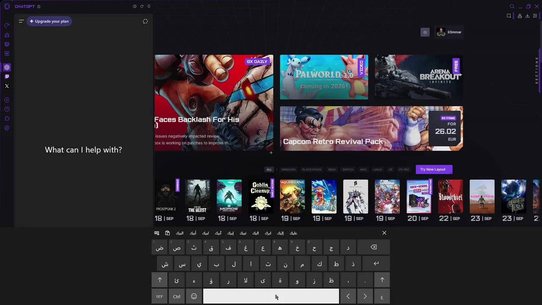Screen dimensions: 542x305
Task: Select the ALL platform filter
Action: click(x=269, y=169)
